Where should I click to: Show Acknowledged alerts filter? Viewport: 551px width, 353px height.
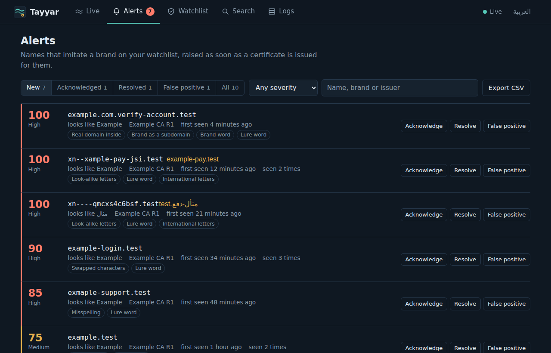point(82,88)
